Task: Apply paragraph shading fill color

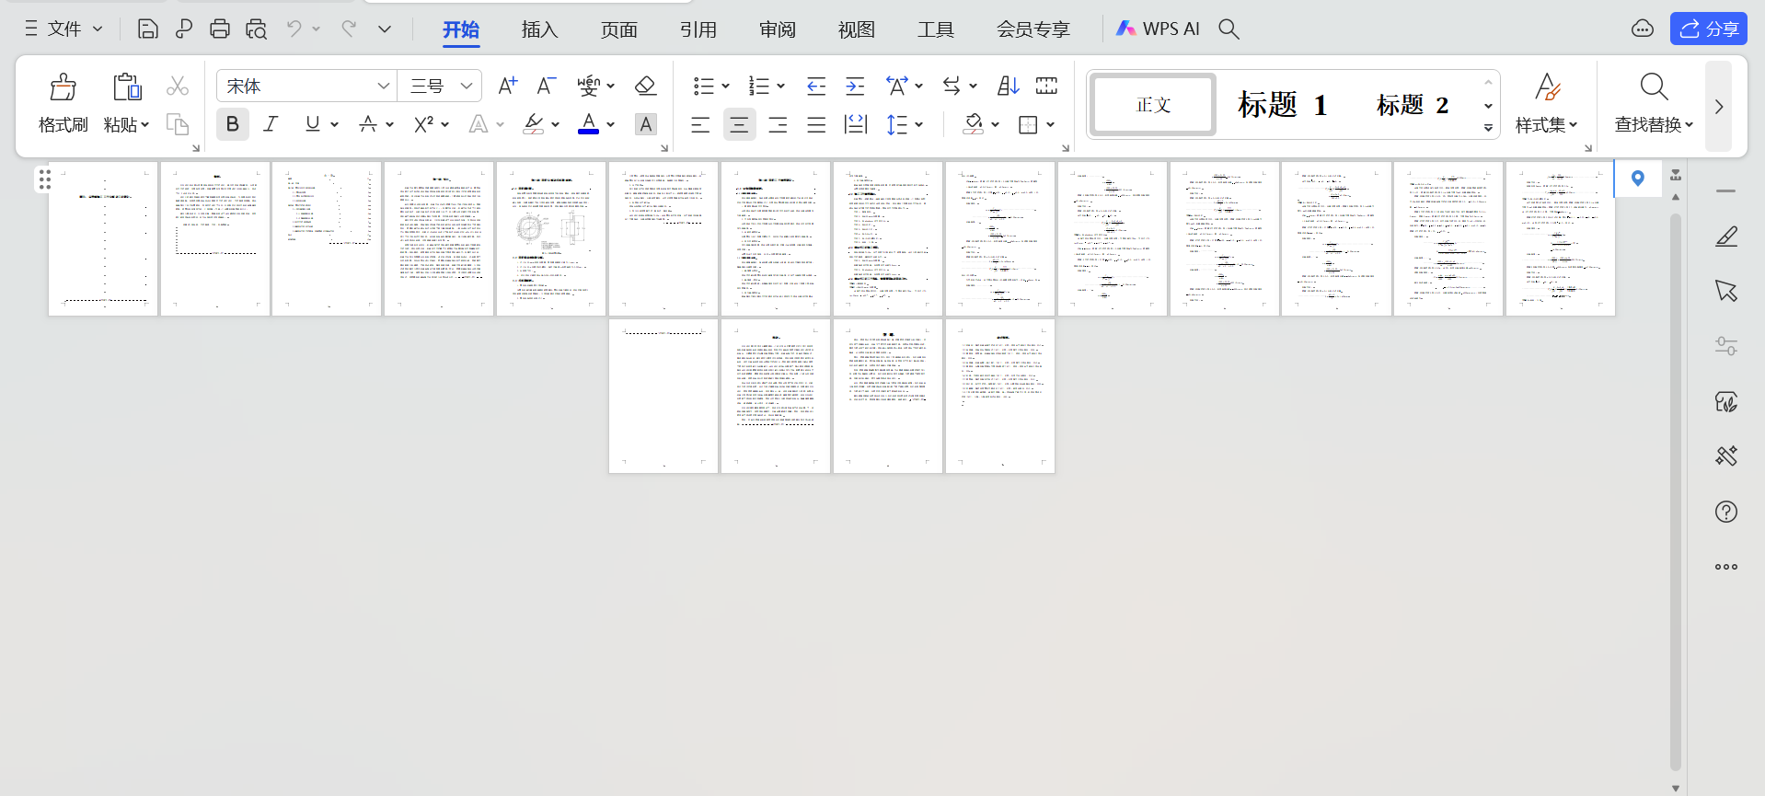Action: 974,124
